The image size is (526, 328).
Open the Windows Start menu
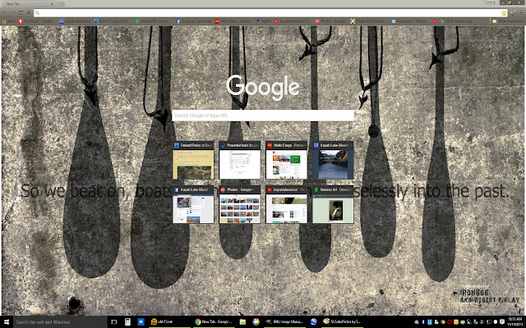click(6, 322)
